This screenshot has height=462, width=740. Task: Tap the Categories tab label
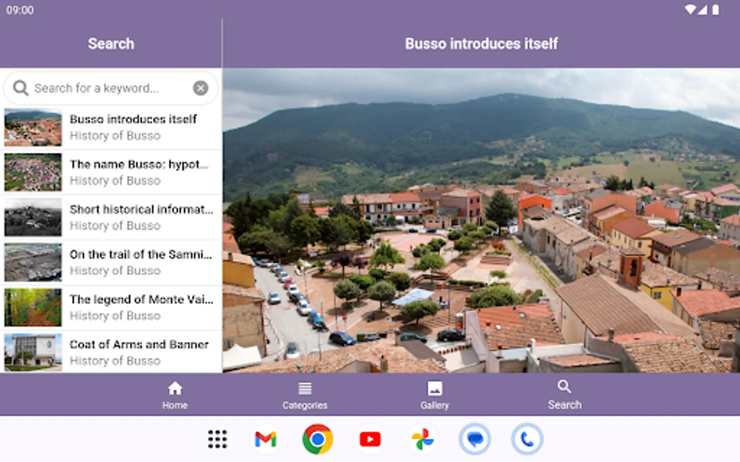(x=305, y=405)
